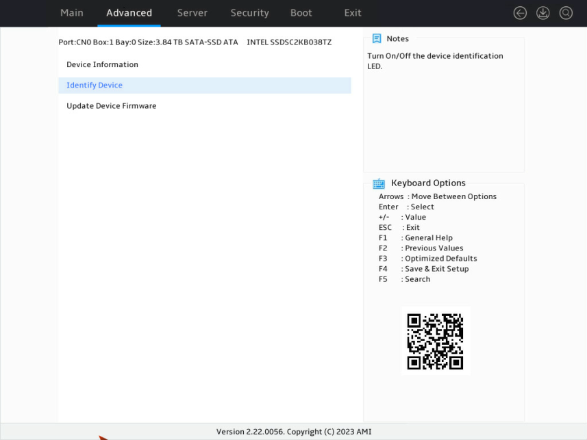This screenshot has width=587, height=440.
Task: Open Update Device Firmware
Action: pyautogui.click(x=205, y=106)
